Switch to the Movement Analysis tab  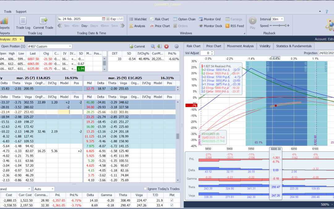coord(240,46)
